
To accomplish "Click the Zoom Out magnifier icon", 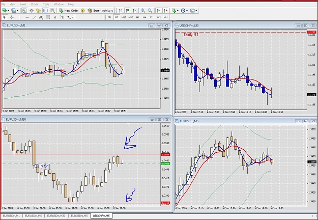I will (150, 11).
